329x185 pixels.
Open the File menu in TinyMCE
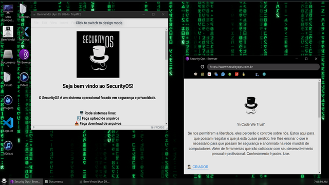tap(36, 23)
